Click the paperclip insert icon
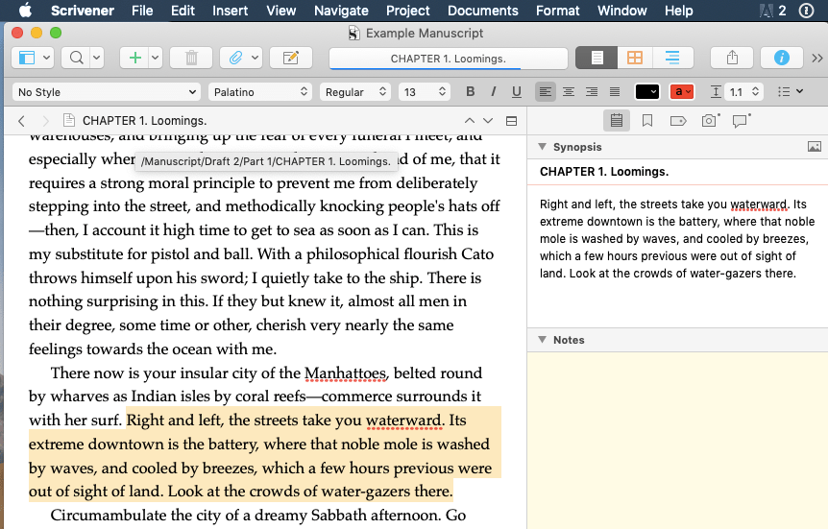This screenshot has width=828, height=529. [235, 58]
